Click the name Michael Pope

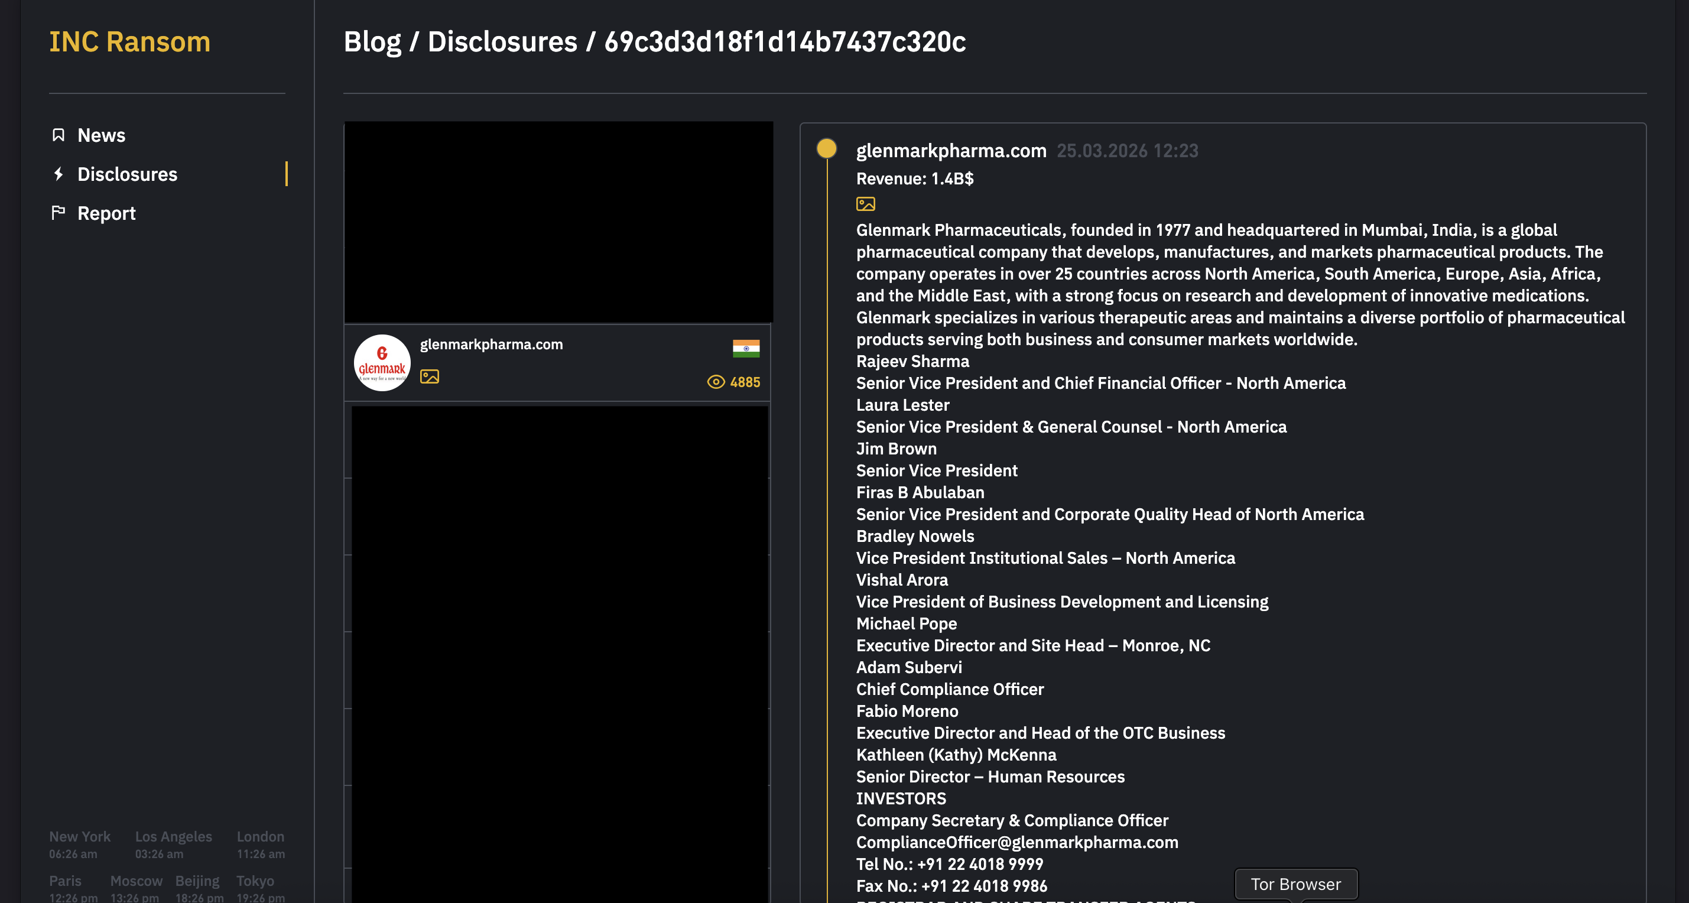pyautogui.click(x=907, y=623)
